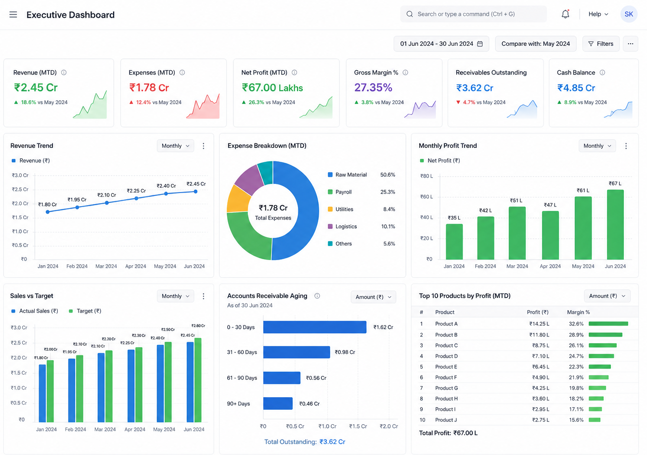
Task: Click info icon next to Gross Margin %
Action: click(405, 73)
